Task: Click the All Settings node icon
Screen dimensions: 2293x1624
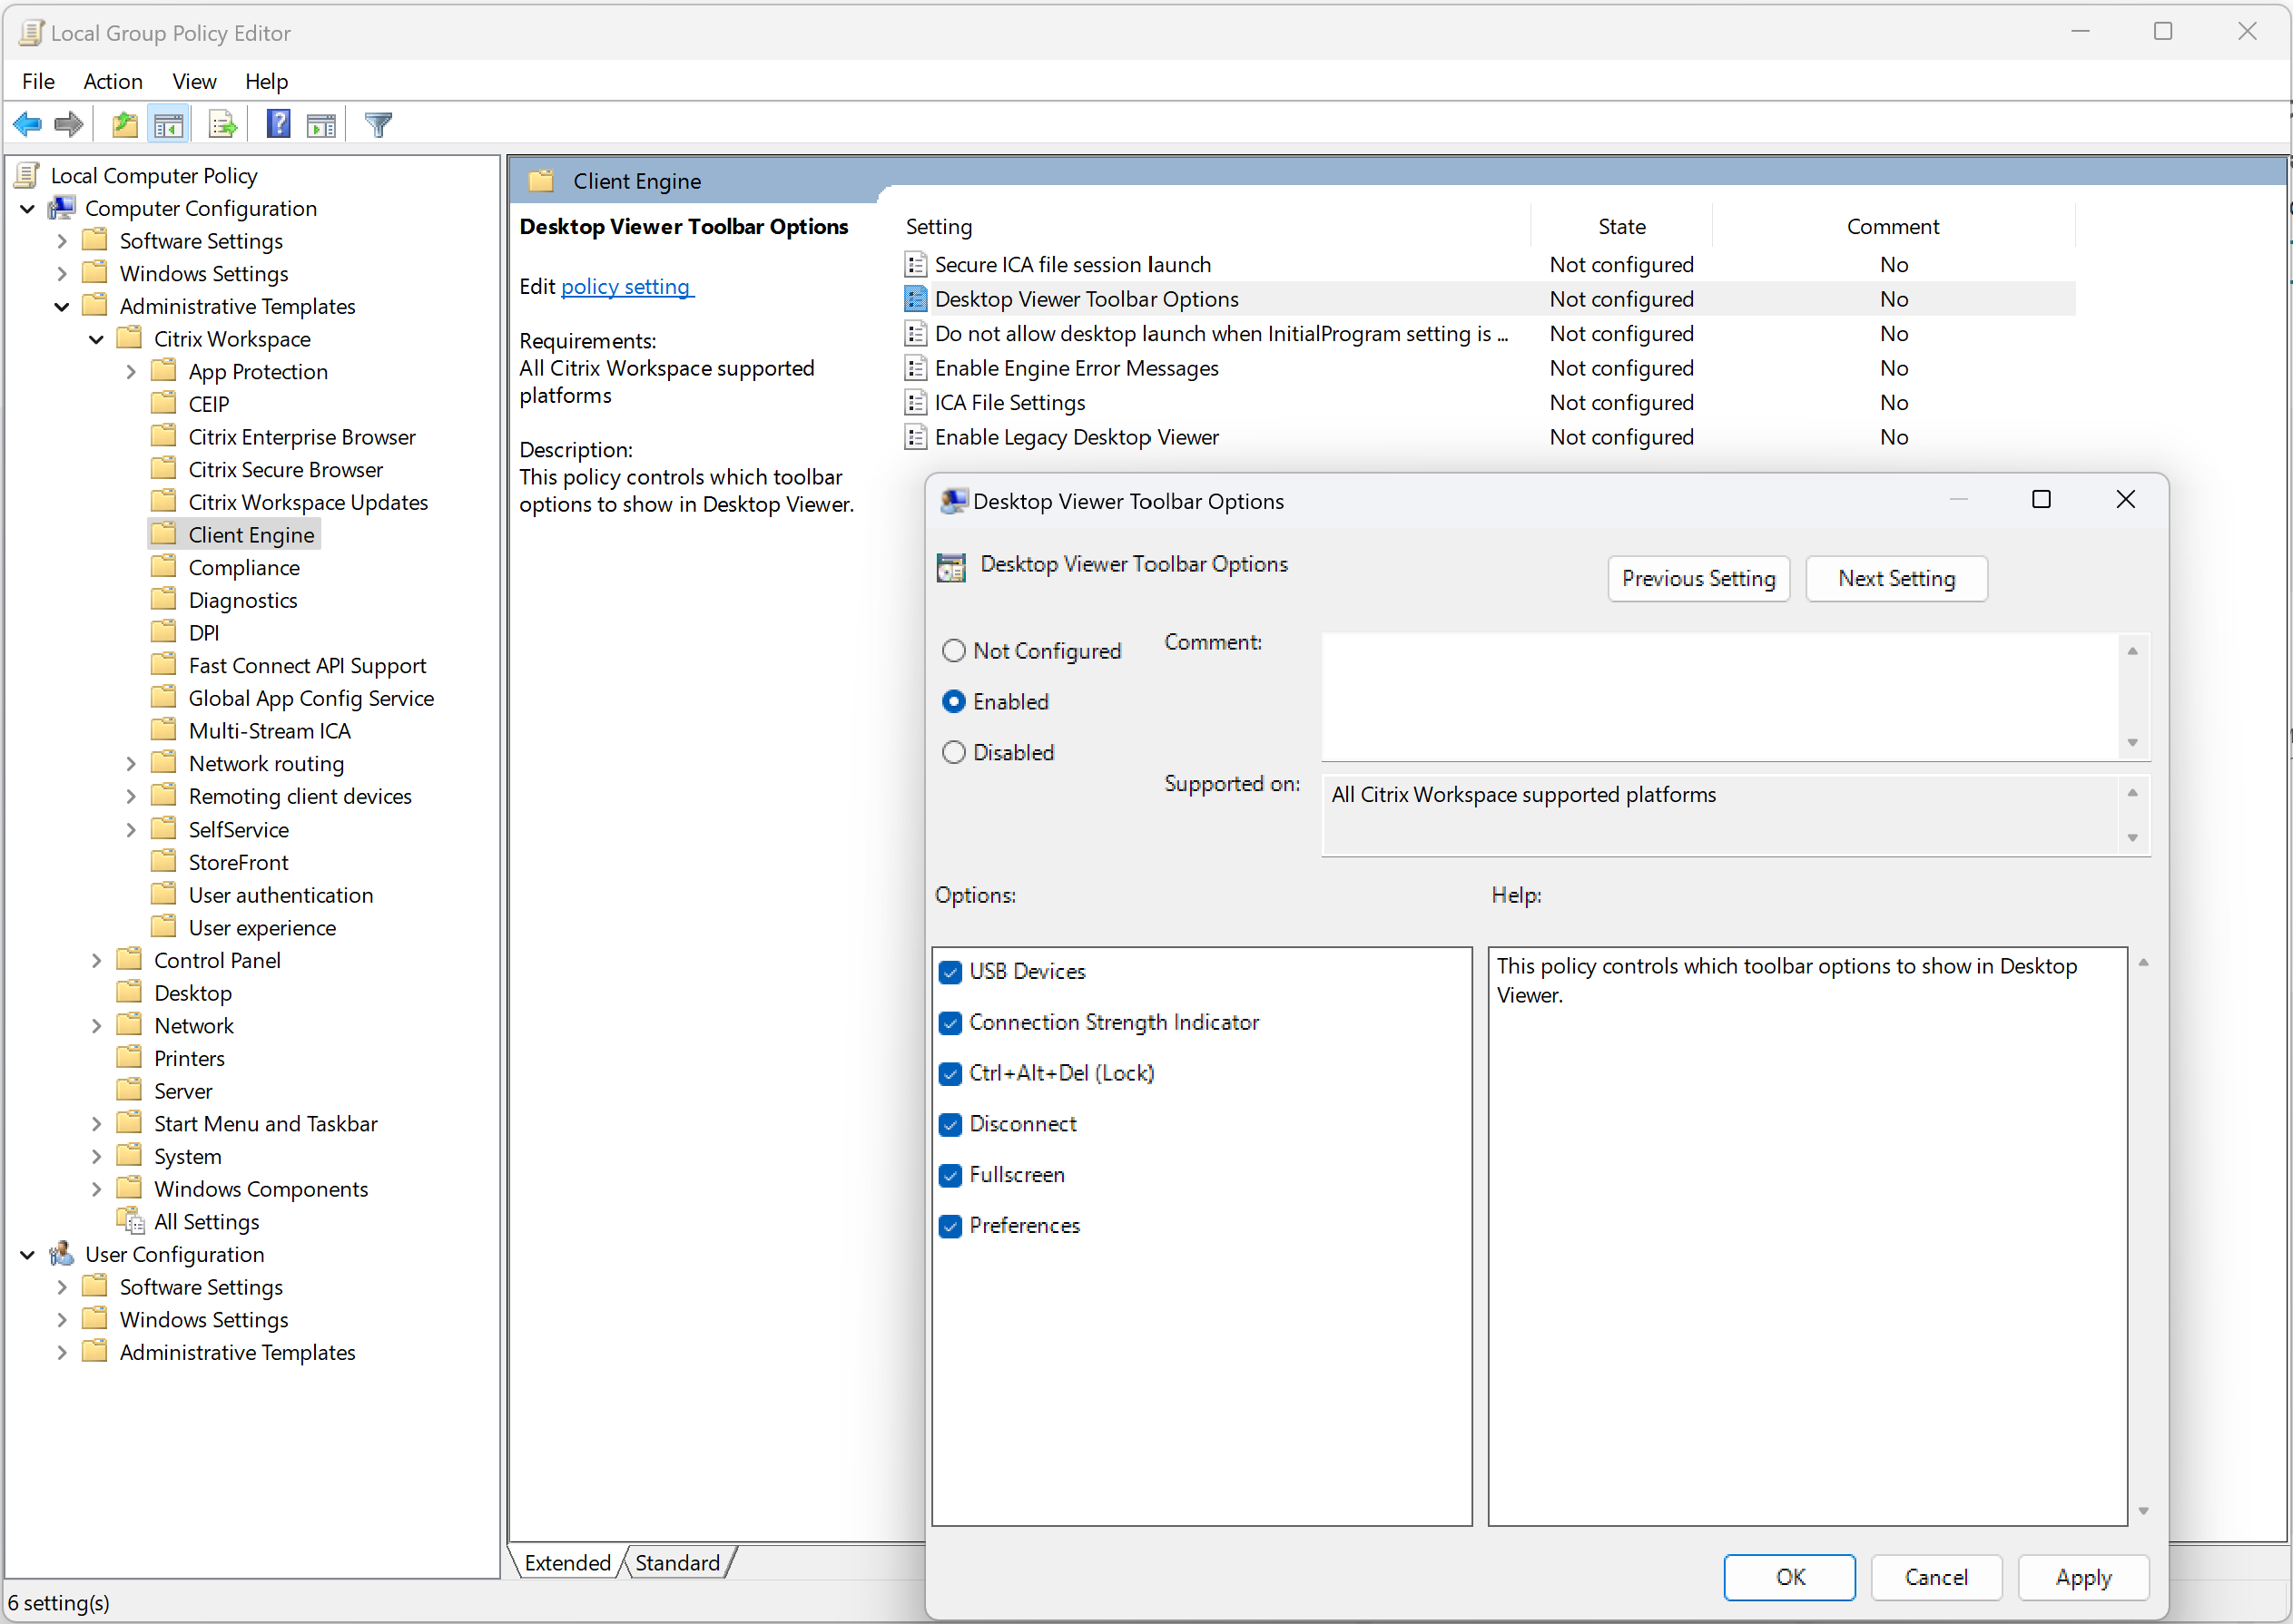Action: tap(130, 1222)
